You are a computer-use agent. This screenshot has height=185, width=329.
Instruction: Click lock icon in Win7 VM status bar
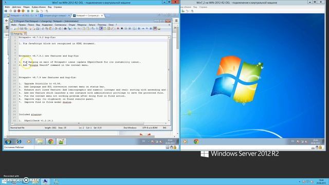coord(175,147)
